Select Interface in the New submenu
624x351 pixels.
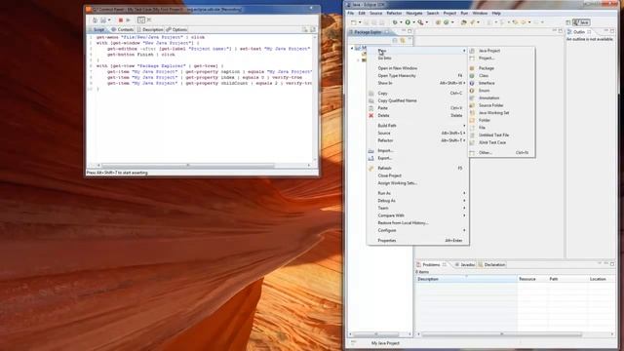(x=501, y=83)
